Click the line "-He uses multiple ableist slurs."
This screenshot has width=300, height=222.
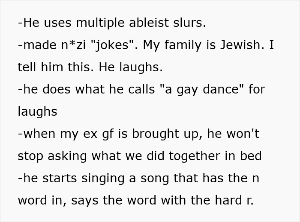112,23
